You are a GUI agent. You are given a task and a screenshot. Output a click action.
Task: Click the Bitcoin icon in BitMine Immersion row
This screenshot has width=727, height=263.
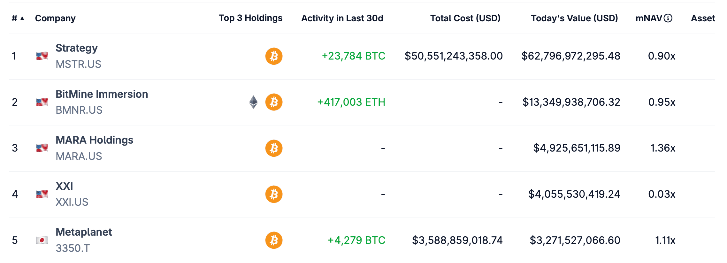point(274,102)
